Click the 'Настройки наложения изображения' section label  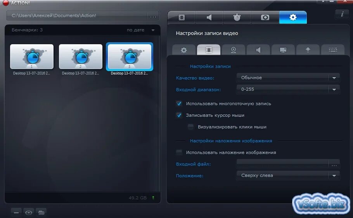pos(231,141)
